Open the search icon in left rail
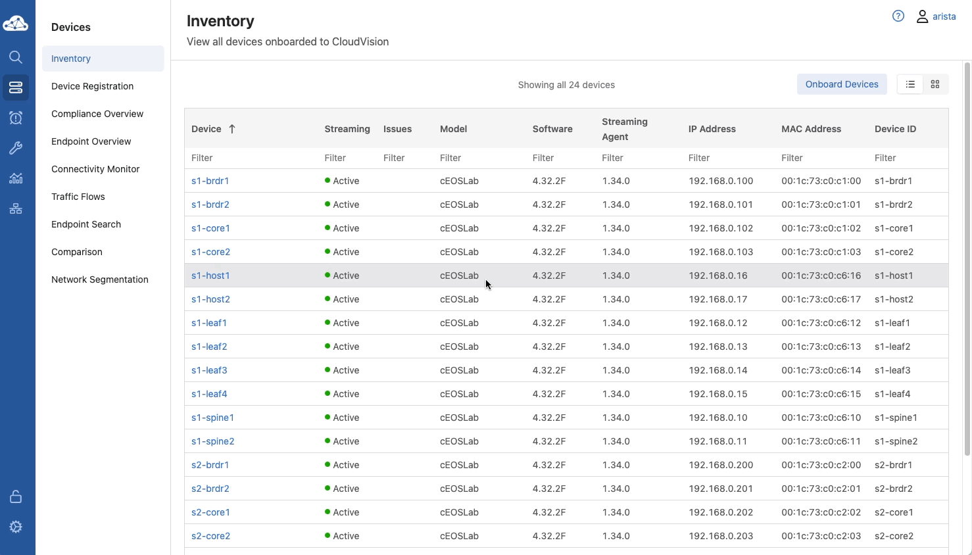The height and width of the screenshot is (555, 972). tap(16, 57)
